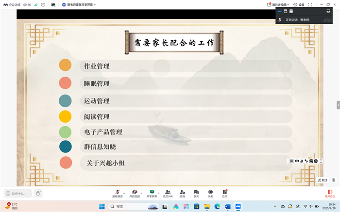Open the 设置 settings menu
Viewport: 340px width, 212px height.
pos(299,4)
